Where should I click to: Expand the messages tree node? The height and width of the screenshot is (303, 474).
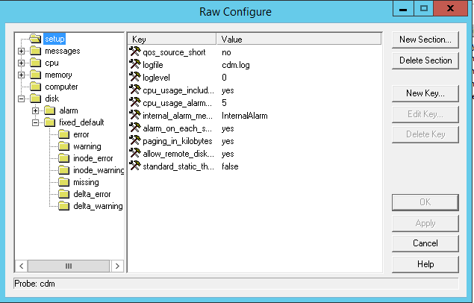(22, 51)
